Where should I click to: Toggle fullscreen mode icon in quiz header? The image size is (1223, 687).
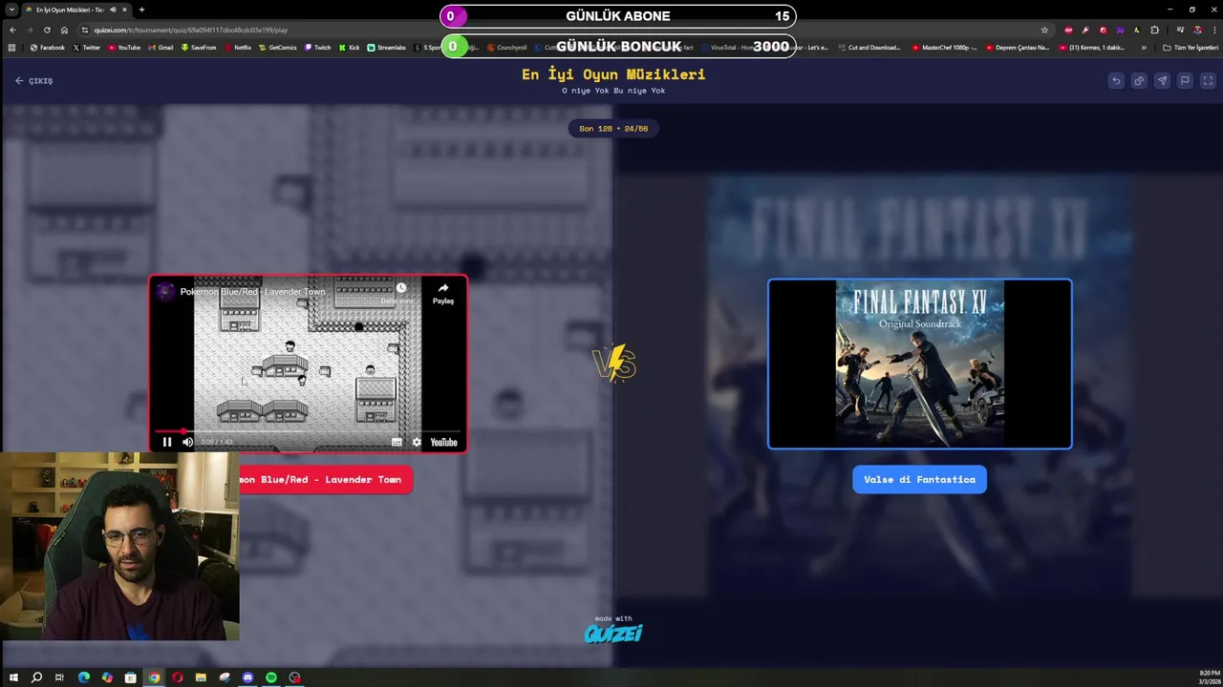coord(1208,81)
